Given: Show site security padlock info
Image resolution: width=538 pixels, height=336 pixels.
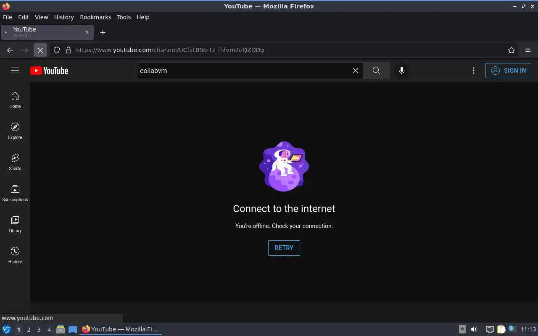Looking at the screenshot, I should [69, 50].
